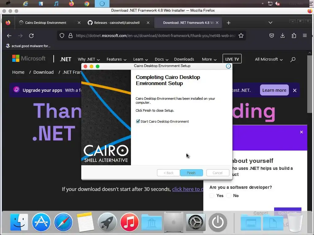Click the page vertical scrollbar thumb
Screen dimensions: 314x235
click(309, 84)
